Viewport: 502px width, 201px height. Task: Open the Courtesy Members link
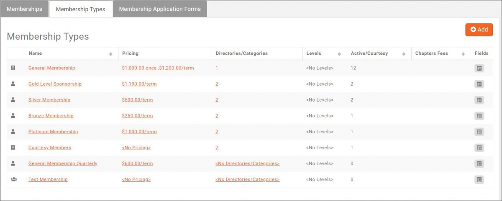[x=50, y=147]
